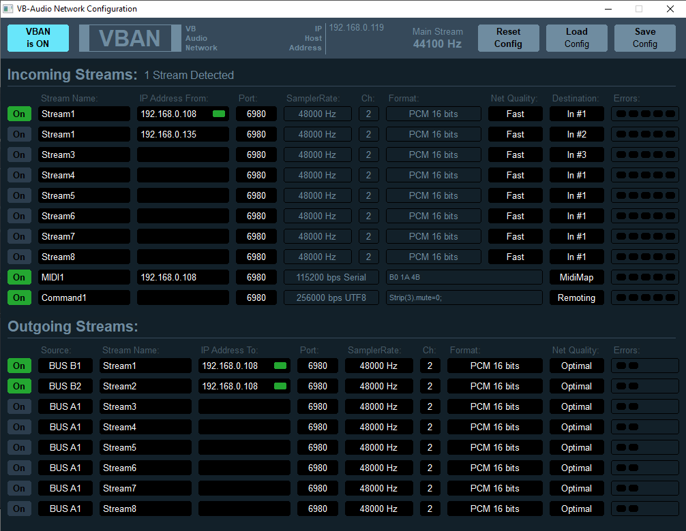Screen dimensions: 686x531
Task: Switch on incoming Stream8
Action: tap(19, 257)
